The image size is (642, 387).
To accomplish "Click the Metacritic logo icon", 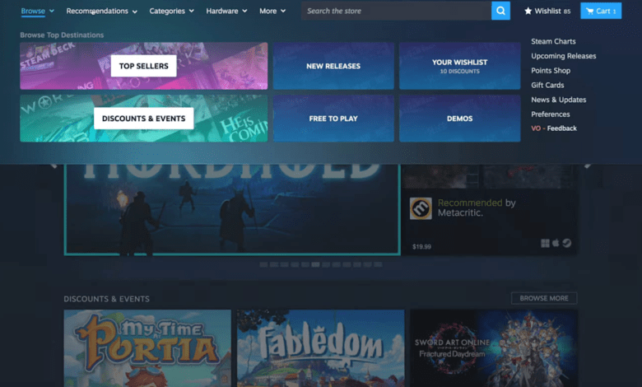I will 421,208.
